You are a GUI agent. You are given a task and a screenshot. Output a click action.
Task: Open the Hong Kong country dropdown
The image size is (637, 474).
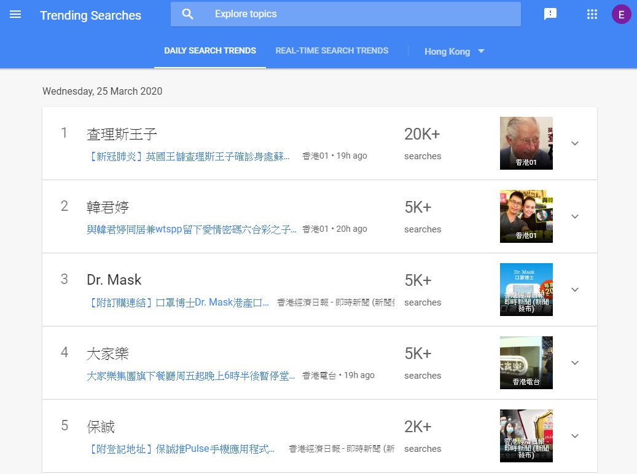click(x=454, y=52)
